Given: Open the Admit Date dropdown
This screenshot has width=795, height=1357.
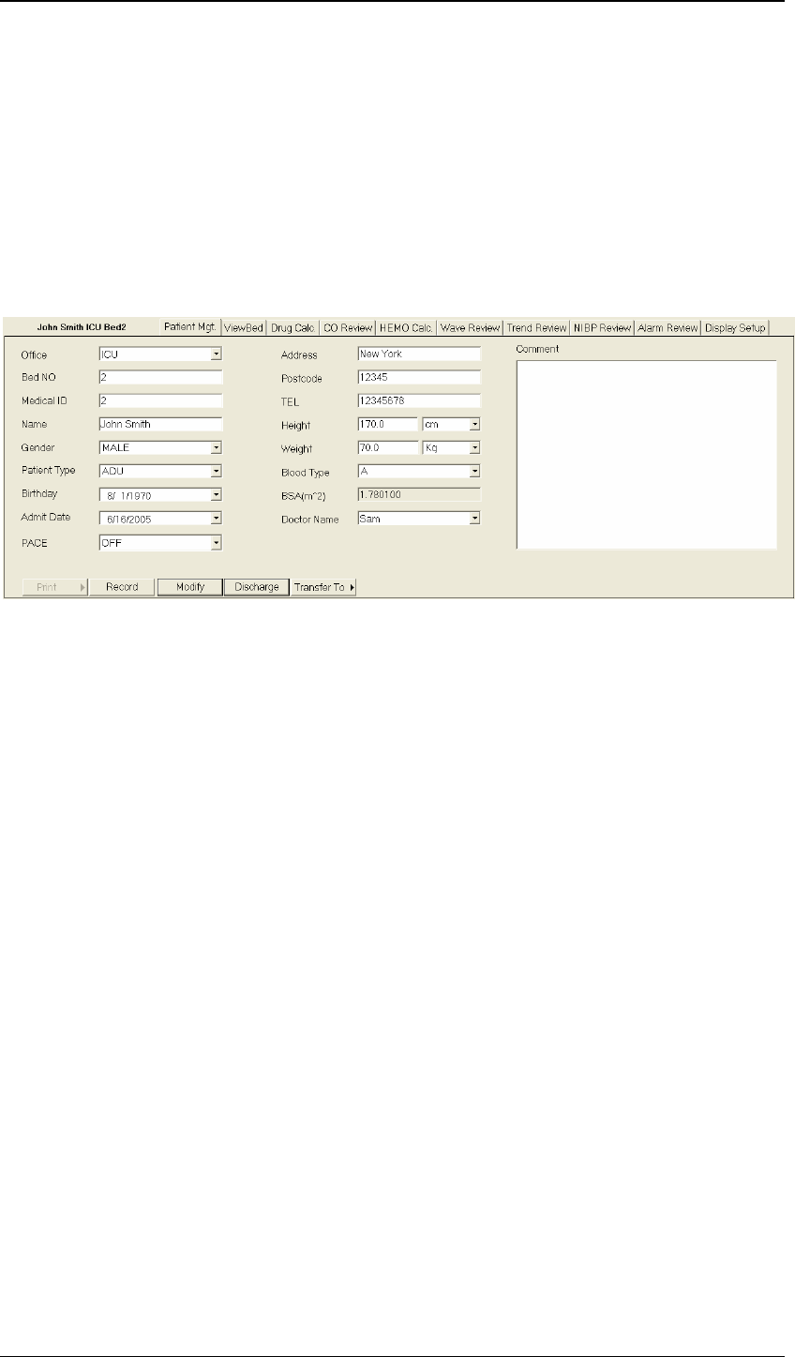Looking at the screenshot, I should (x=216, y=518).
